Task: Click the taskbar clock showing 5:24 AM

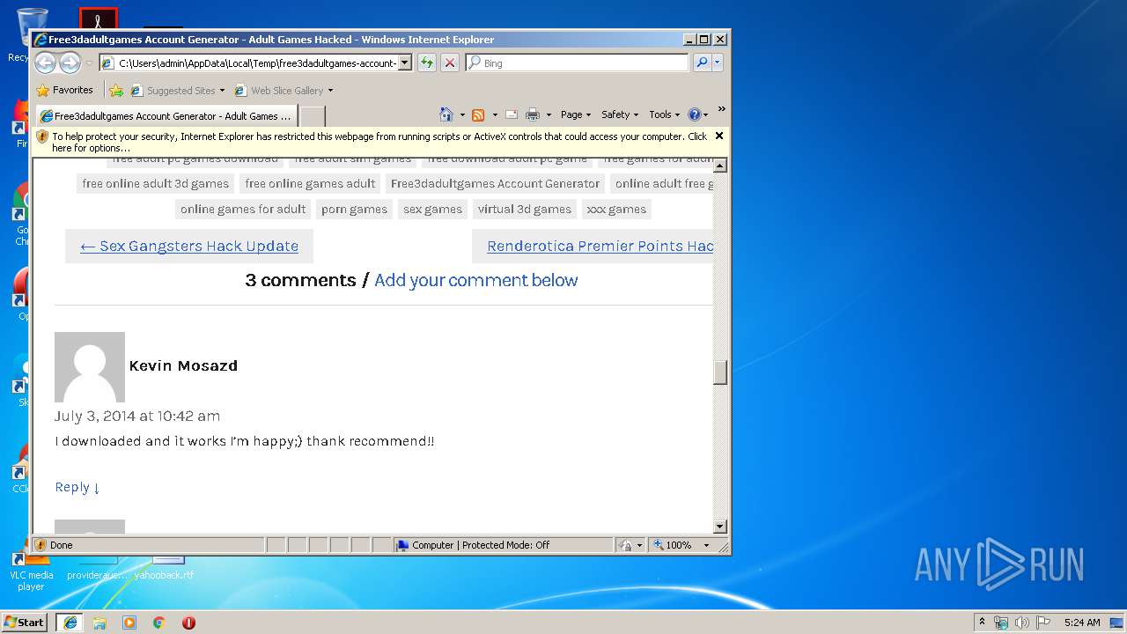Action: click(1082, 623)
